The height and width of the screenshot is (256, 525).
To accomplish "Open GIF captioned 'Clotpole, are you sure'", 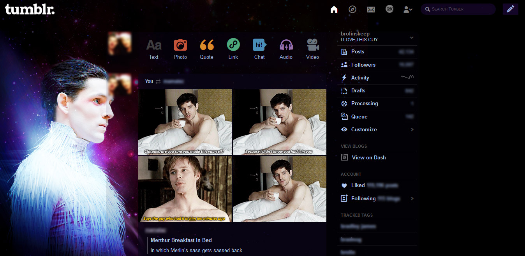I will [185, 122].
